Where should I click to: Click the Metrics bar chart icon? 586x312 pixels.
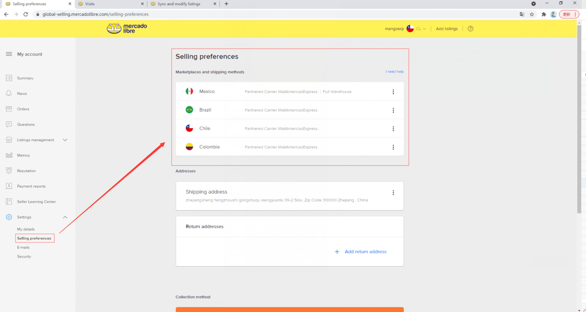(9, 155)
